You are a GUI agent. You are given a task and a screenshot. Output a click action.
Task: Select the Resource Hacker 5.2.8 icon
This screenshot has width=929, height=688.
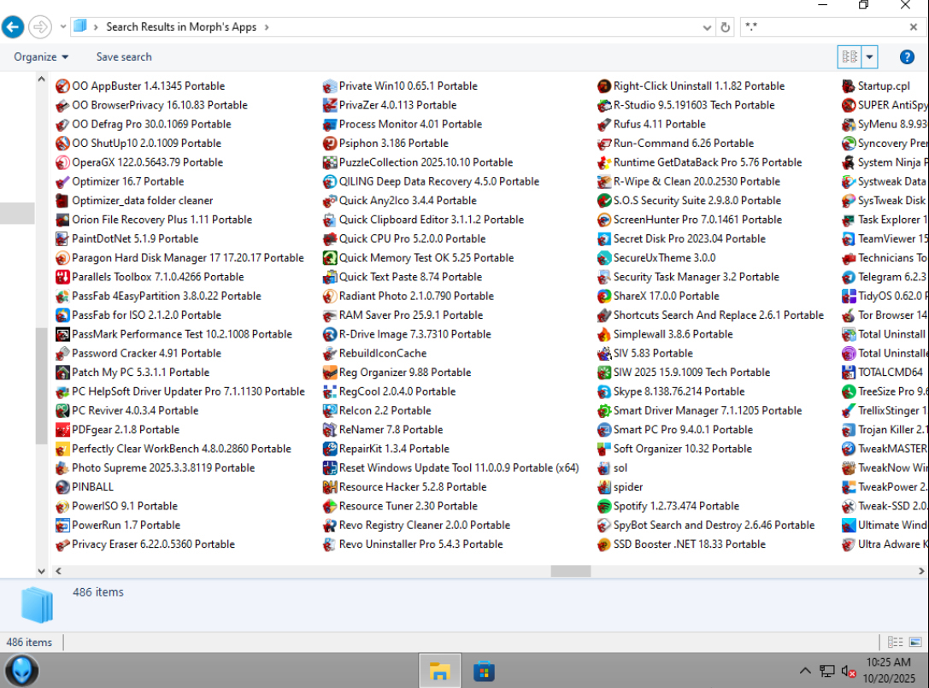click(x=329, y=487)
